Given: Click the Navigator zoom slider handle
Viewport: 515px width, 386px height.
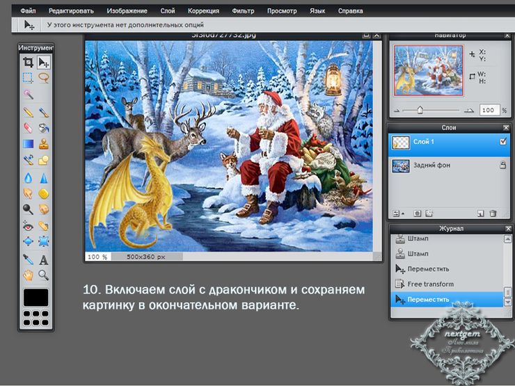Looking at the screenshot, I should pos(420,110).
